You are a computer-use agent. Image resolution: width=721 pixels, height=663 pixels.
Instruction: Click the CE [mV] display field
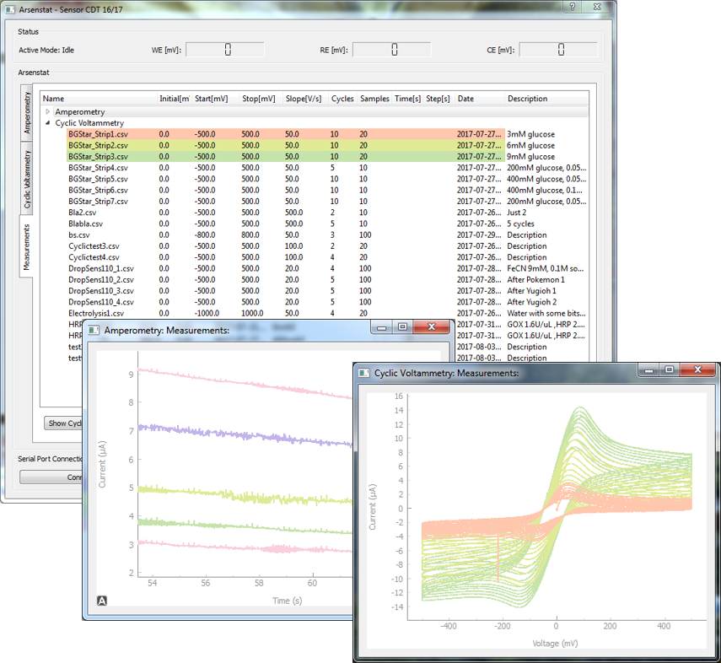pyautogui.click(x=558, y=50)
